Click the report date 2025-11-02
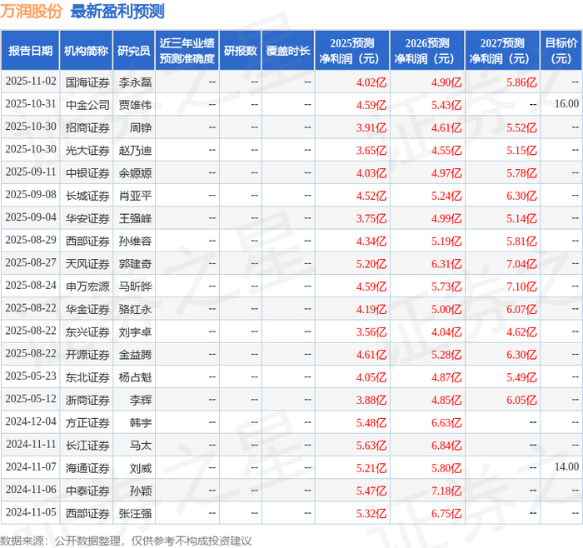 pyautogui.click(x=31, y=81)
